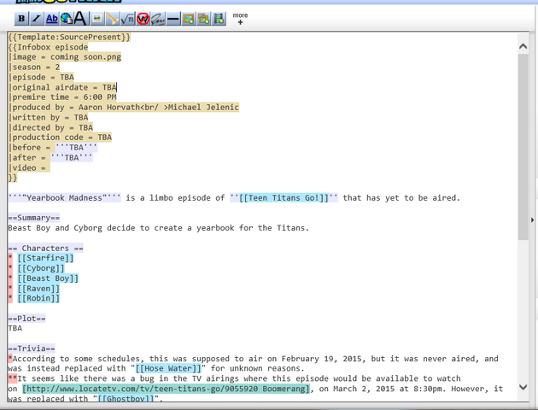Expand the 'more +' toolbar options
The image size is (538, 410).
click(x=240, y=19)
